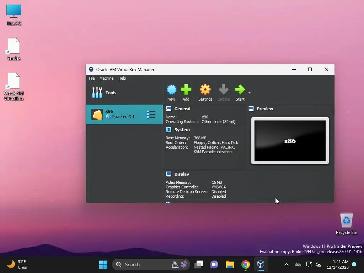
Task: Click the System section chip icon
Action: click(x=169, y=129)
